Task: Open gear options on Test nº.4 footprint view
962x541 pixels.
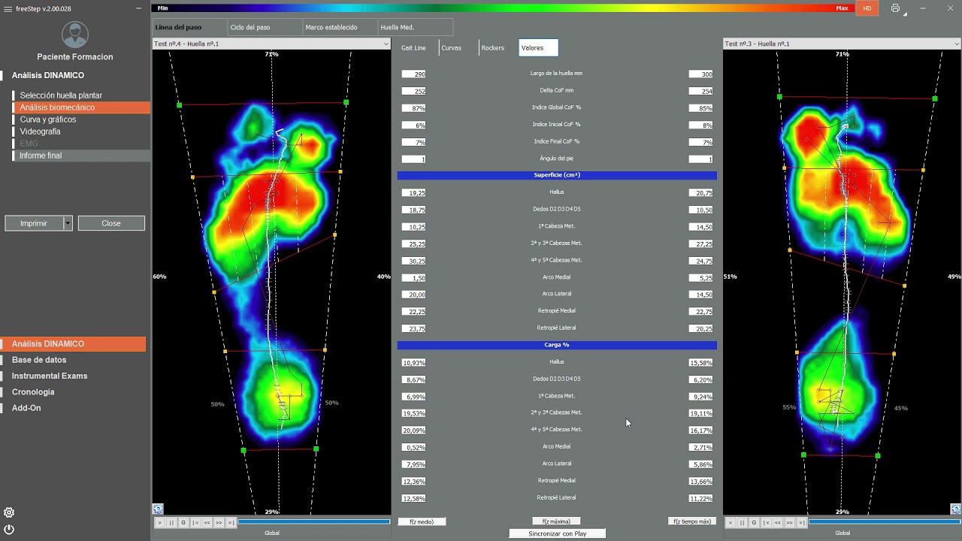Action: point(158,509)
